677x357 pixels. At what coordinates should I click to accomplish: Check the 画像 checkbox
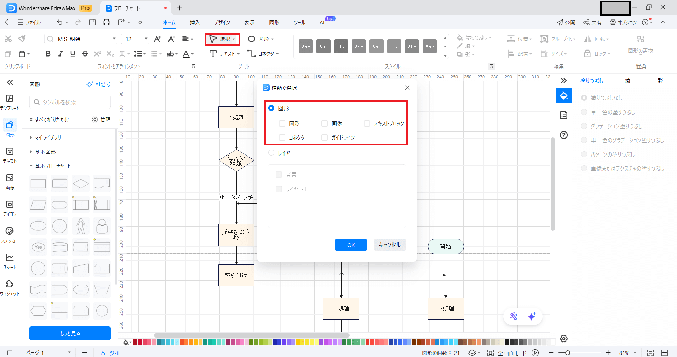pyautogui.click(x=325, y=123)
